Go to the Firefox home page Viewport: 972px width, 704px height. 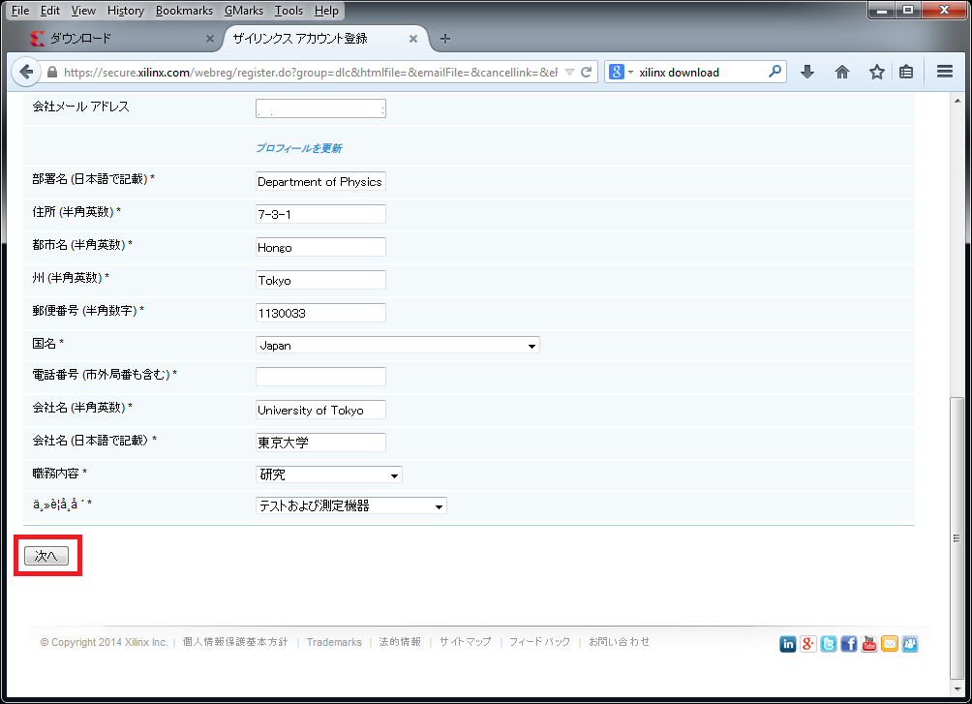[x=842, y=72]
